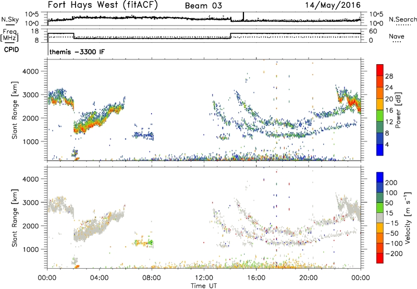Select the "Beam 03" heading
Viewport: 417px width, 289px height.
[x=203, y=6]
